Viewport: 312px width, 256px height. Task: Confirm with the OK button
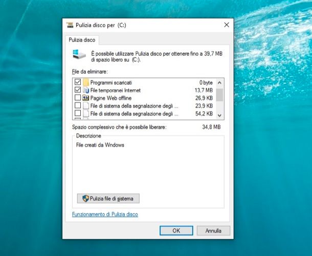coord(176,231)
